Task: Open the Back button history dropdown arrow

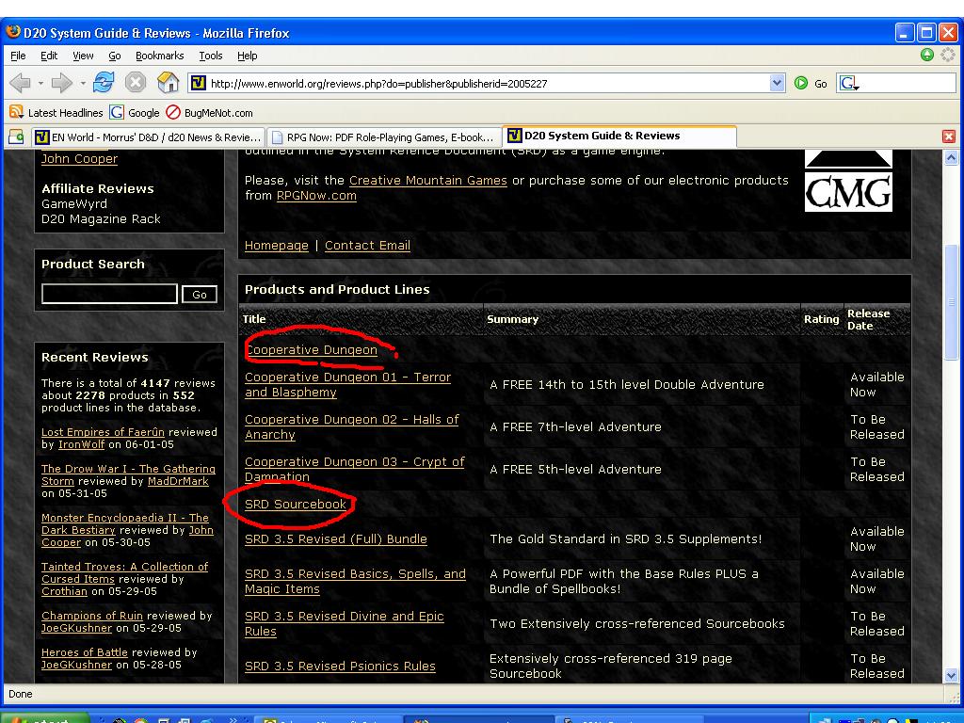Action: [40, 83]
